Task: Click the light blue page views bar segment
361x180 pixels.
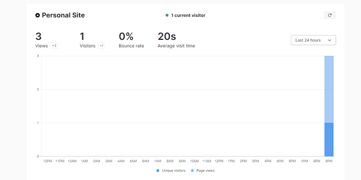Action: pos(329,89)
